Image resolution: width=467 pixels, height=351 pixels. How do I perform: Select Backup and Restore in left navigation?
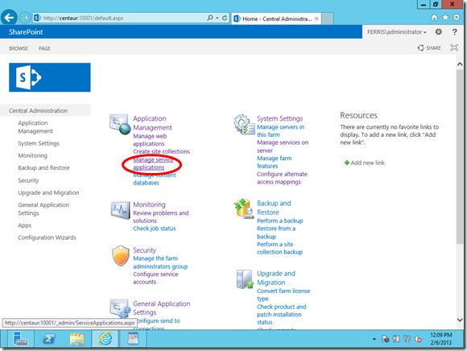point(43,167)
